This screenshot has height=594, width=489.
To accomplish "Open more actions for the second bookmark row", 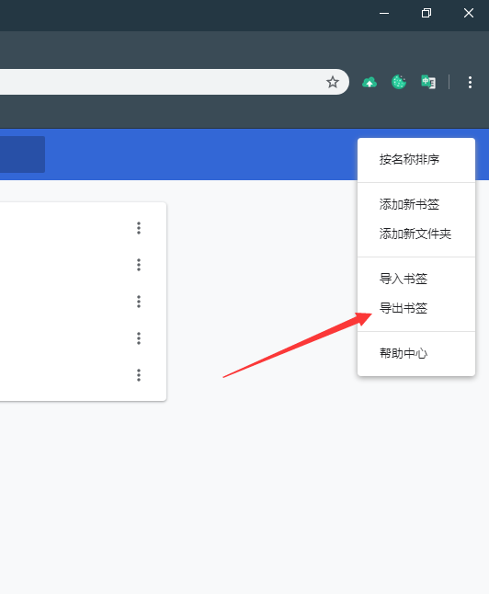I will click(139, 265).
